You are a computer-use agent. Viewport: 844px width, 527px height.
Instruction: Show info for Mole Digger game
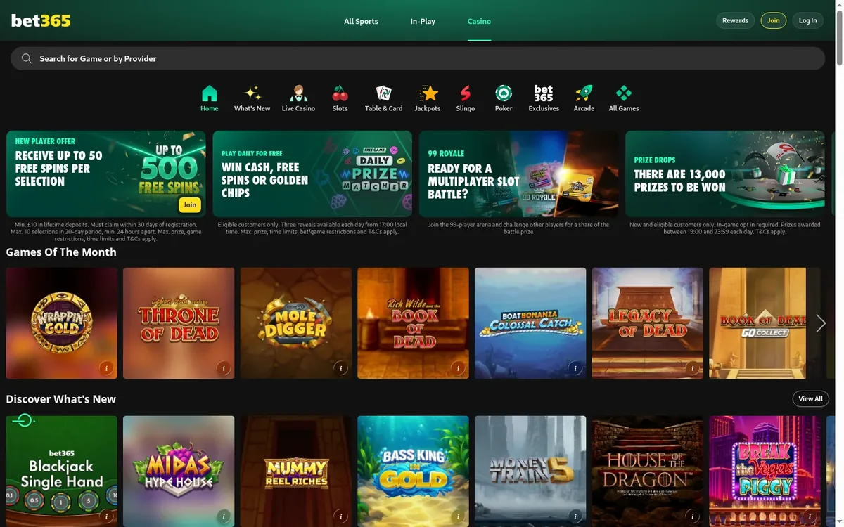tap(341, 367)
